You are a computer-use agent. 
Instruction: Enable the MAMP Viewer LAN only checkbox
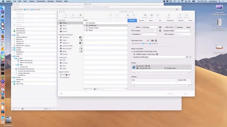[132, 54]
